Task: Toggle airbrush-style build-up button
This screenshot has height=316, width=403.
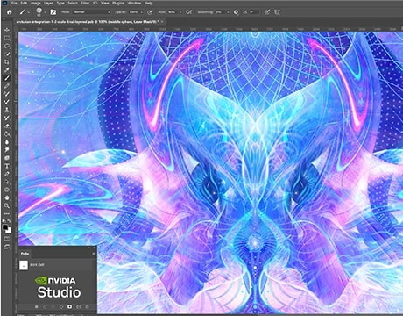Action: 189,12
